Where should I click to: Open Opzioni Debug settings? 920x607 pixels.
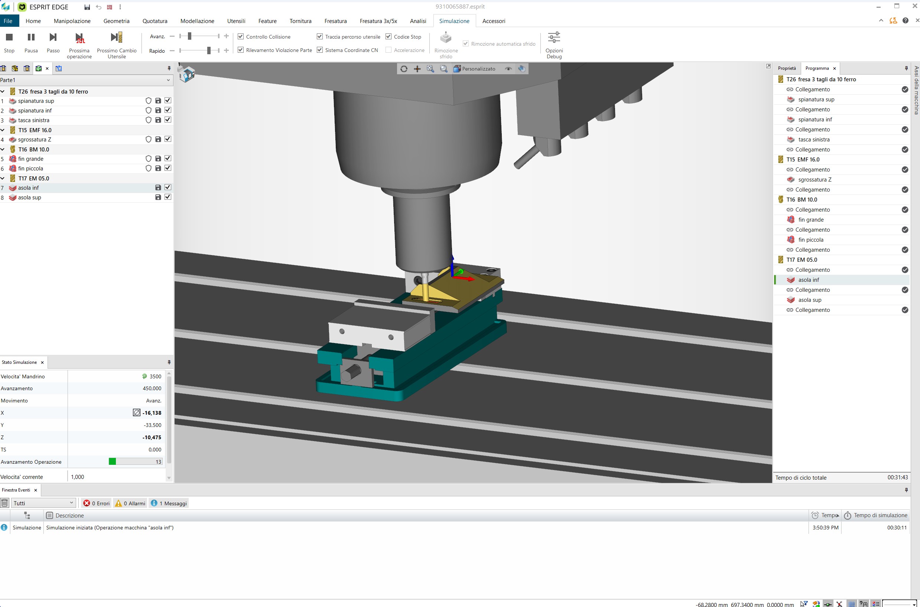(x=554, y=45)
